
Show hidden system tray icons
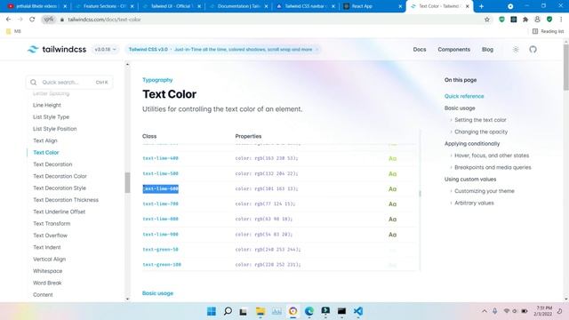(x=485, y=311)
